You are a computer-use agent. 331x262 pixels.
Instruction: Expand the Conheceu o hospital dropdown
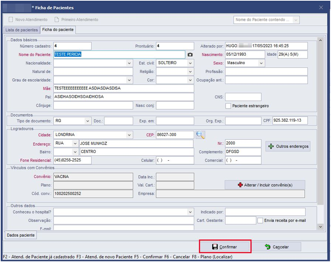[190, 212]
